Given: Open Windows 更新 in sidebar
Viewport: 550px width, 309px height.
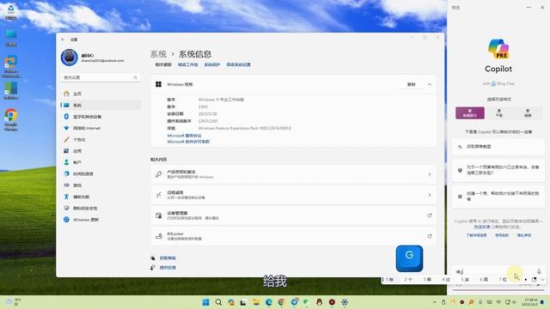Looking at the screenshot, I should [101, 220].
